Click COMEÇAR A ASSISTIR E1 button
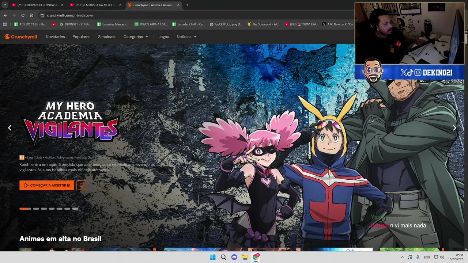The height and width of the screenshot is (263, 468). tap(47, 185)
